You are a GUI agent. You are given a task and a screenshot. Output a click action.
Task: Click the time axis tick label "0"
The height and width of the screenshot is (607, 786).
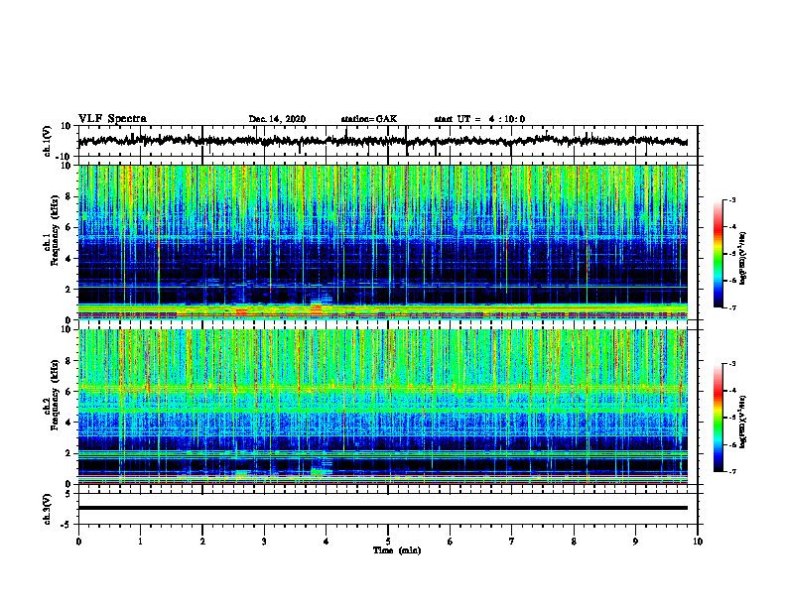point(78,542)
